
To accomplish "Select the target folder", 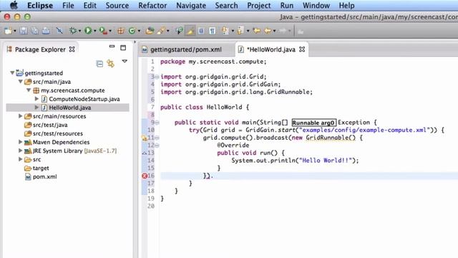I will point(41,168).
